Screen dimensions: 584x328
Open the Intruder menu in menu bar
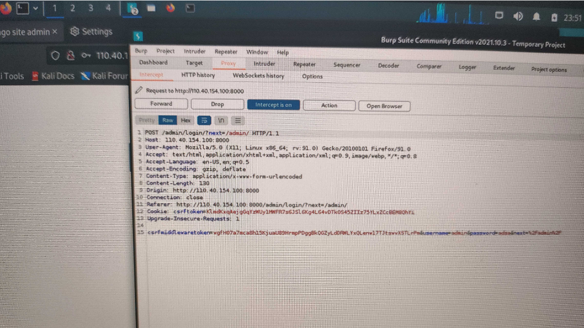point(195,51)
